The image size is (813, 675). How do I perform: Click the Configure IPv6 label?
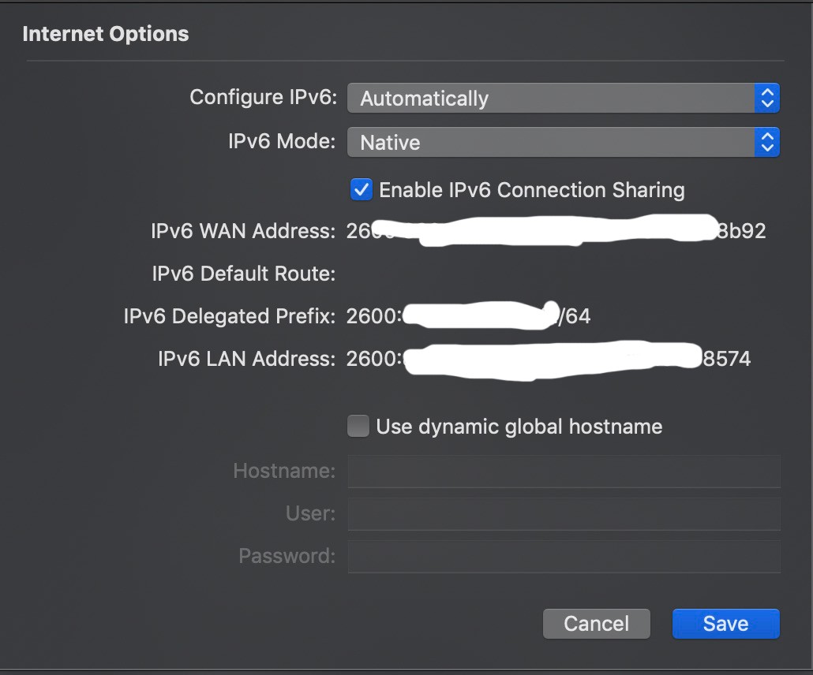click(x=263, y=98)
